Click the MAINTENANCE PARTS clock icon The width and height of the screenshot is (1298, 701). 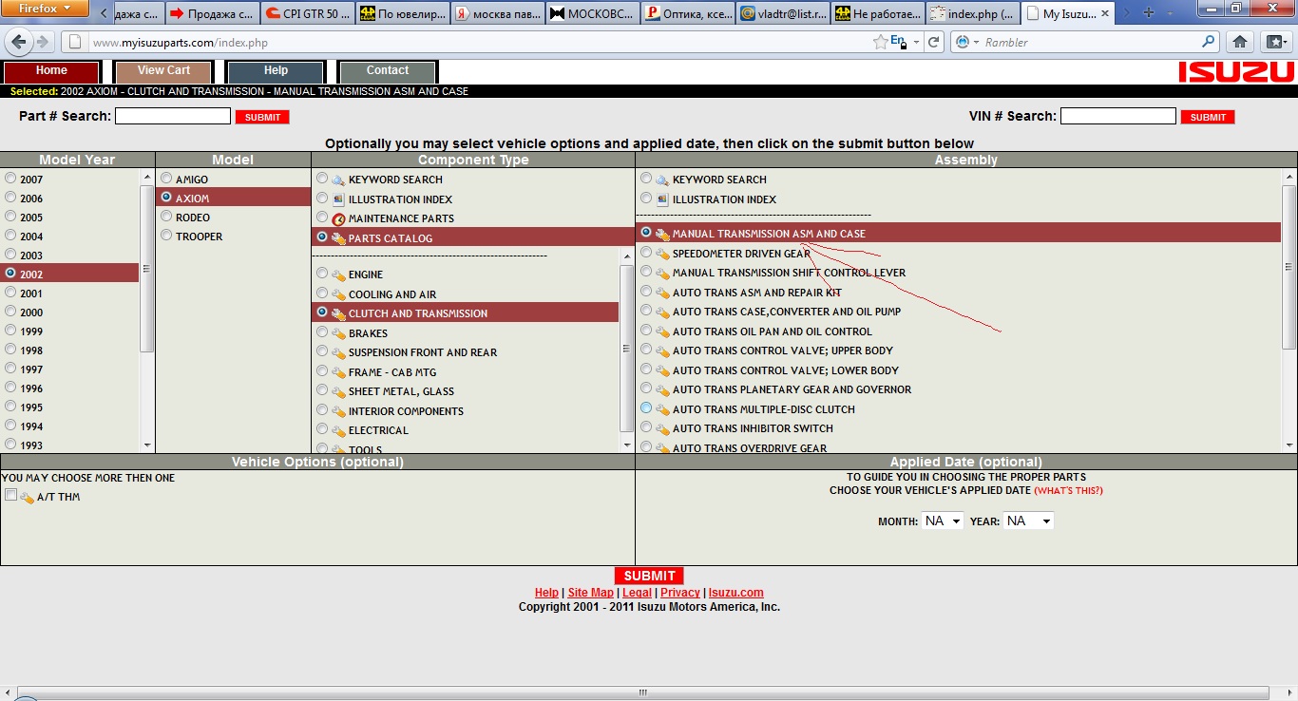point(338,218)
